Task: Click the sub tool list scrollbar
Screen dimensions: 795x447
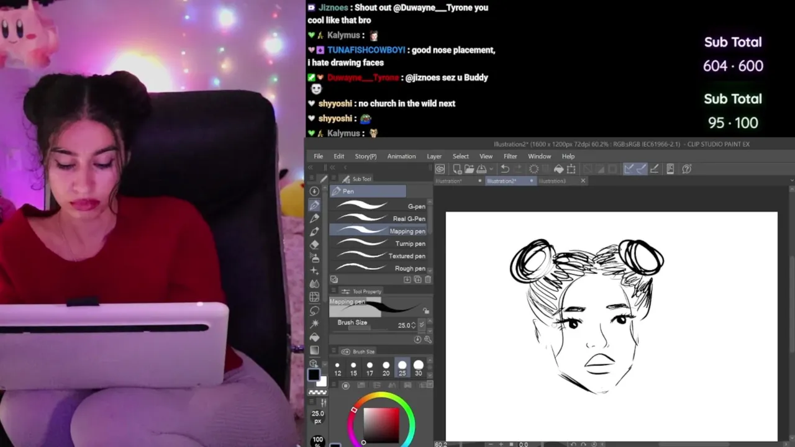Action: [x=430, y=236]
